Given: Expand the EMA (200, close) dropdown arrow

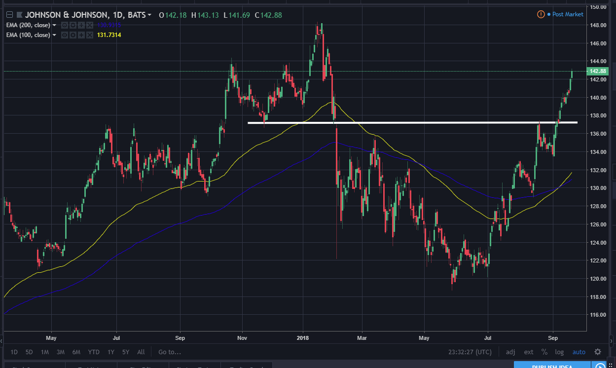Looking at the screenshot, I should (x=54, y=25).
